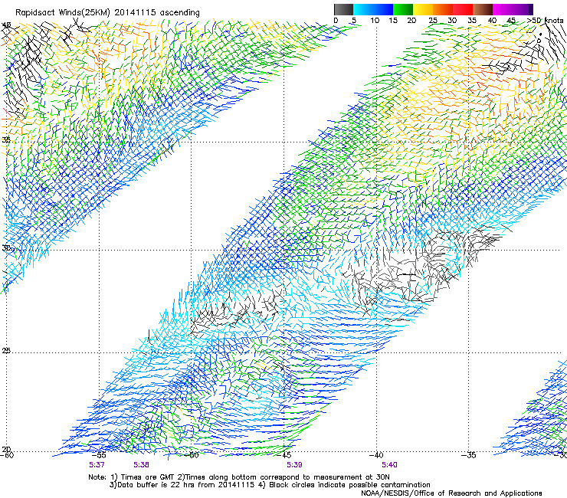Click the green 15-20 knots color bar segment
Viewport: 567px width, 498px height.
[x=403, y=9]
